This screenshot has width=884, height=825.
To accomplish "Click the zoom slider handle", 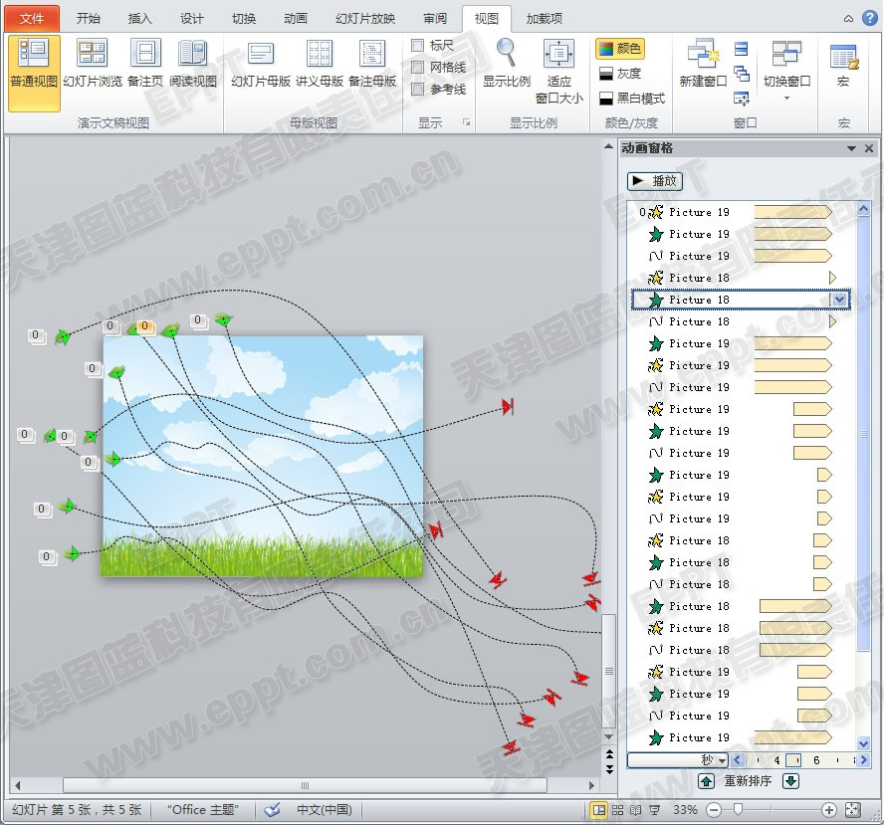I will [x=738, y=810].
